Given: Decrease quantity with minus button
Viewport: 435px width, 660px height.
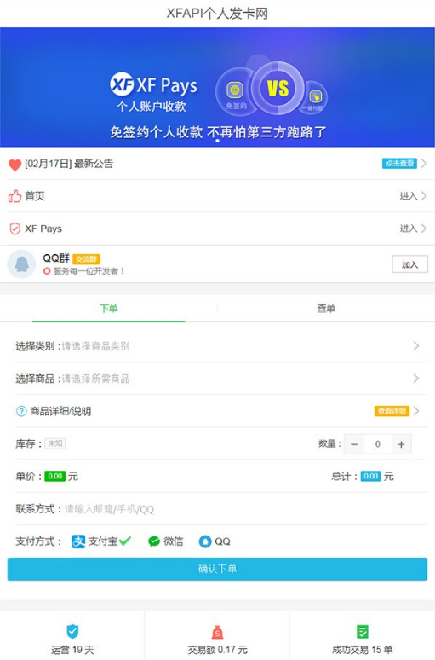Looking at the screenshot, I should (354, 444).
